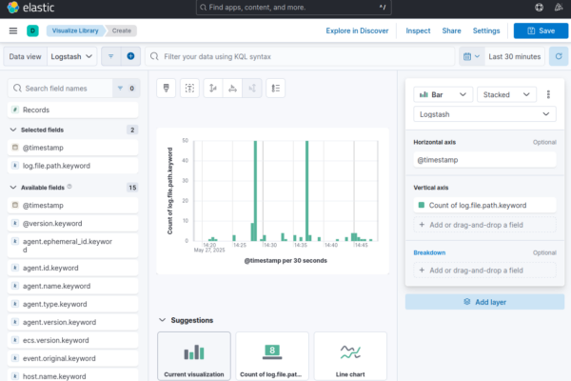The image size is (571, 381).
Task: Open the help lifebuoy icon
Action: [539, 8]
